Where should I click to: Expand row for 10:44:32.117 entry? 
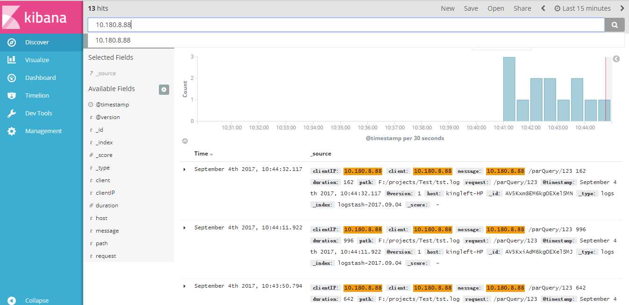184,169
